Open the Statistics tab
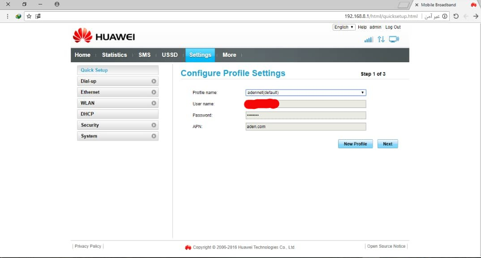This screenshot has width=481, height=258. point(114,55)
